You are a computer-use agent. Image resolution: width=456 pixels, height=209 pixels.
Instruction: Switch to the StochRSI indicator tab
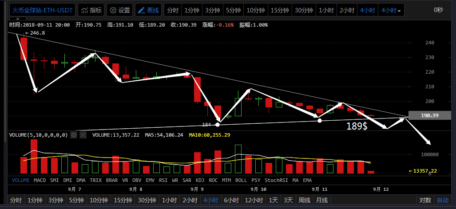276,180
